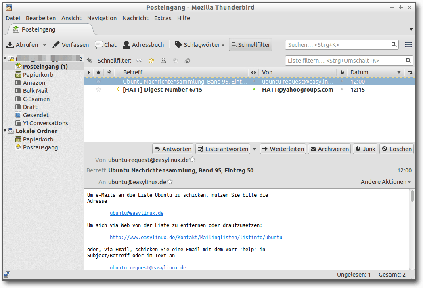
Task: Open column picker icon in message list
Action: coord(410,72)
